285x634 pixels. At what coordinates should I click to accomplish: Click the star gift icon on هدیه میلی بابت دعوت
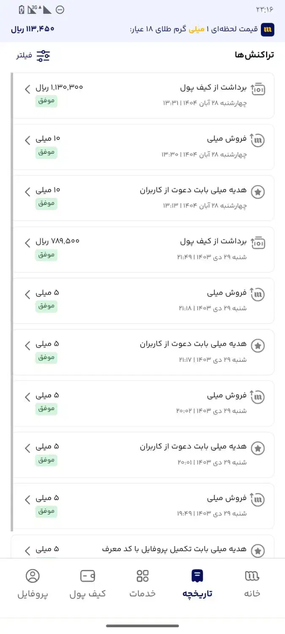258,191
